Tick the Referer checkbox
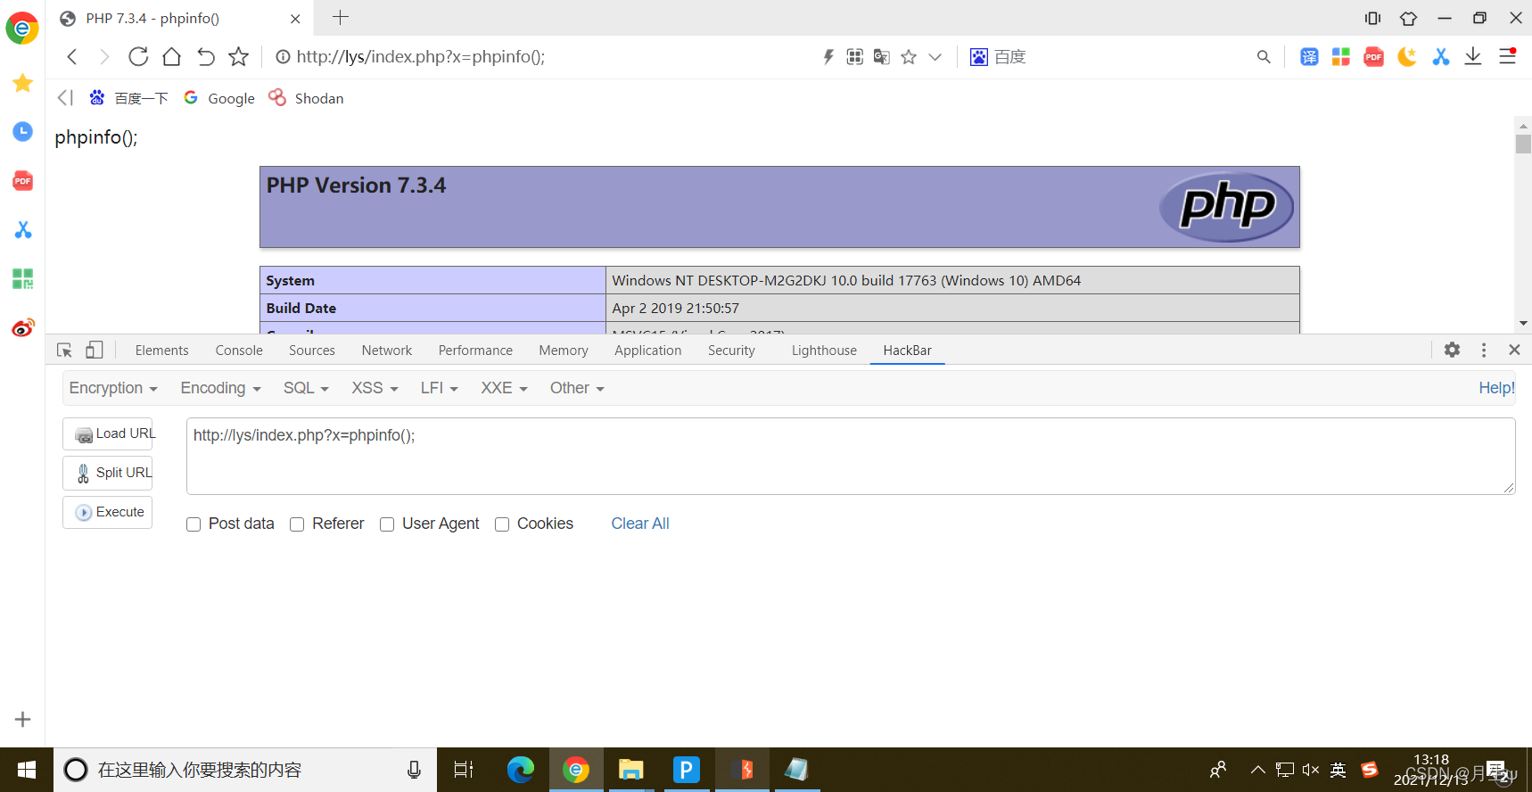 [x=297, y=524]
